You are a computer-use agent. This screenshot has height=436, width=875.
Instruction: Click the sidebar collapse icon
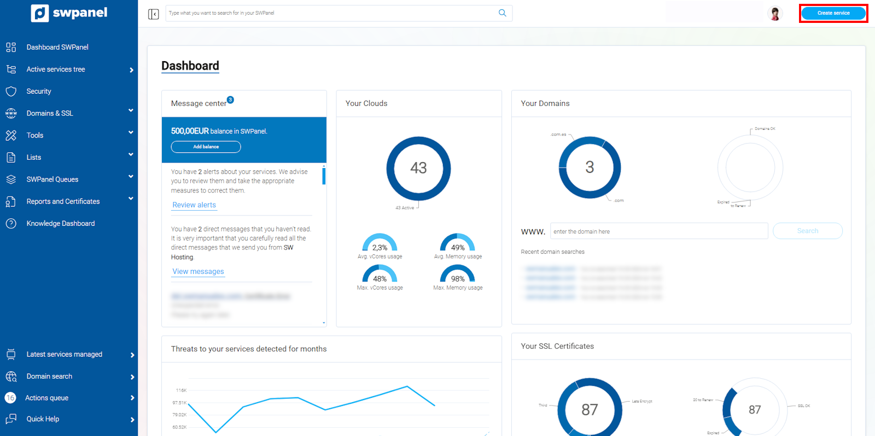coord(153,14)
